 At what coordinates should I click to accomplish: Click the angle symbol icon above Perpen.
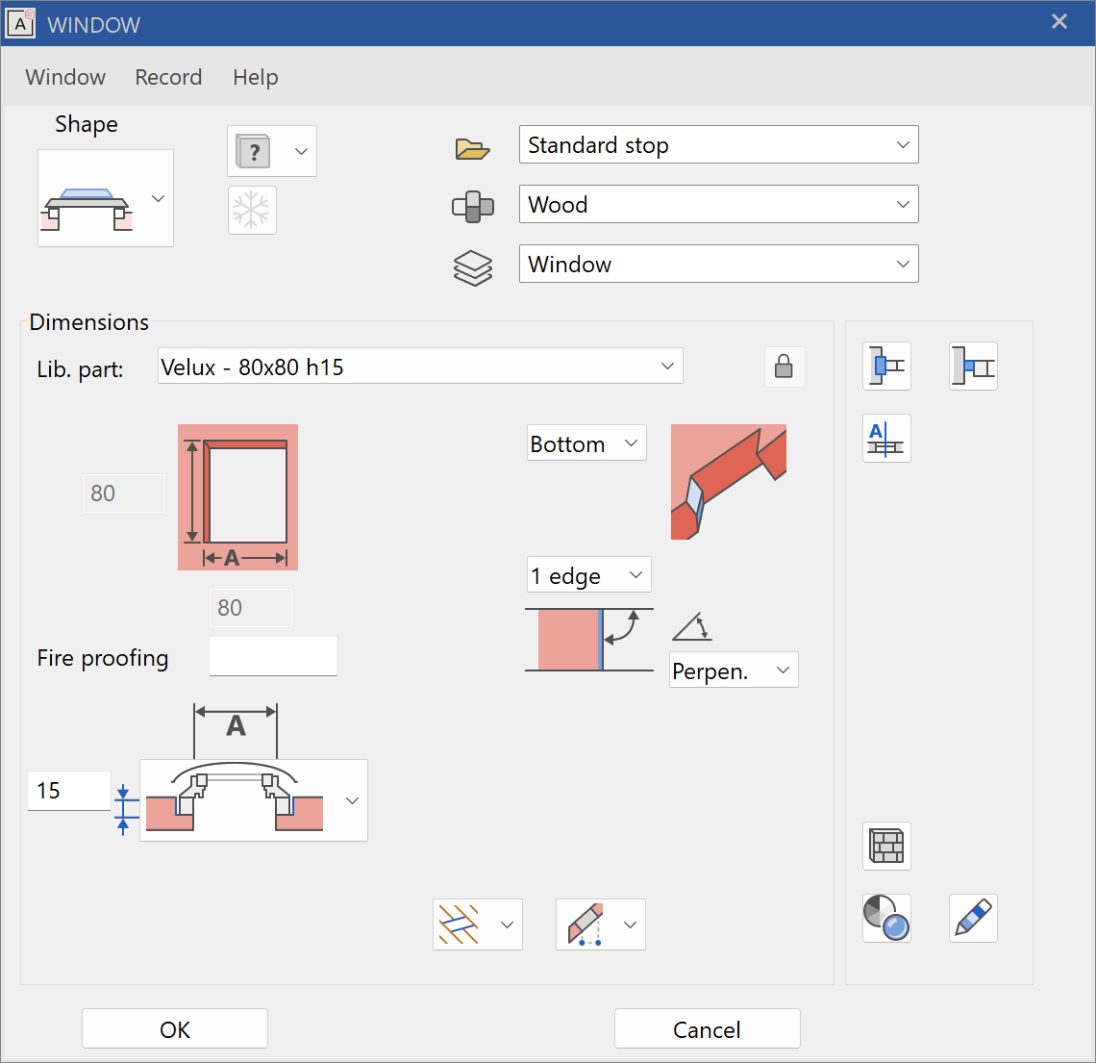tap(692, 626)
